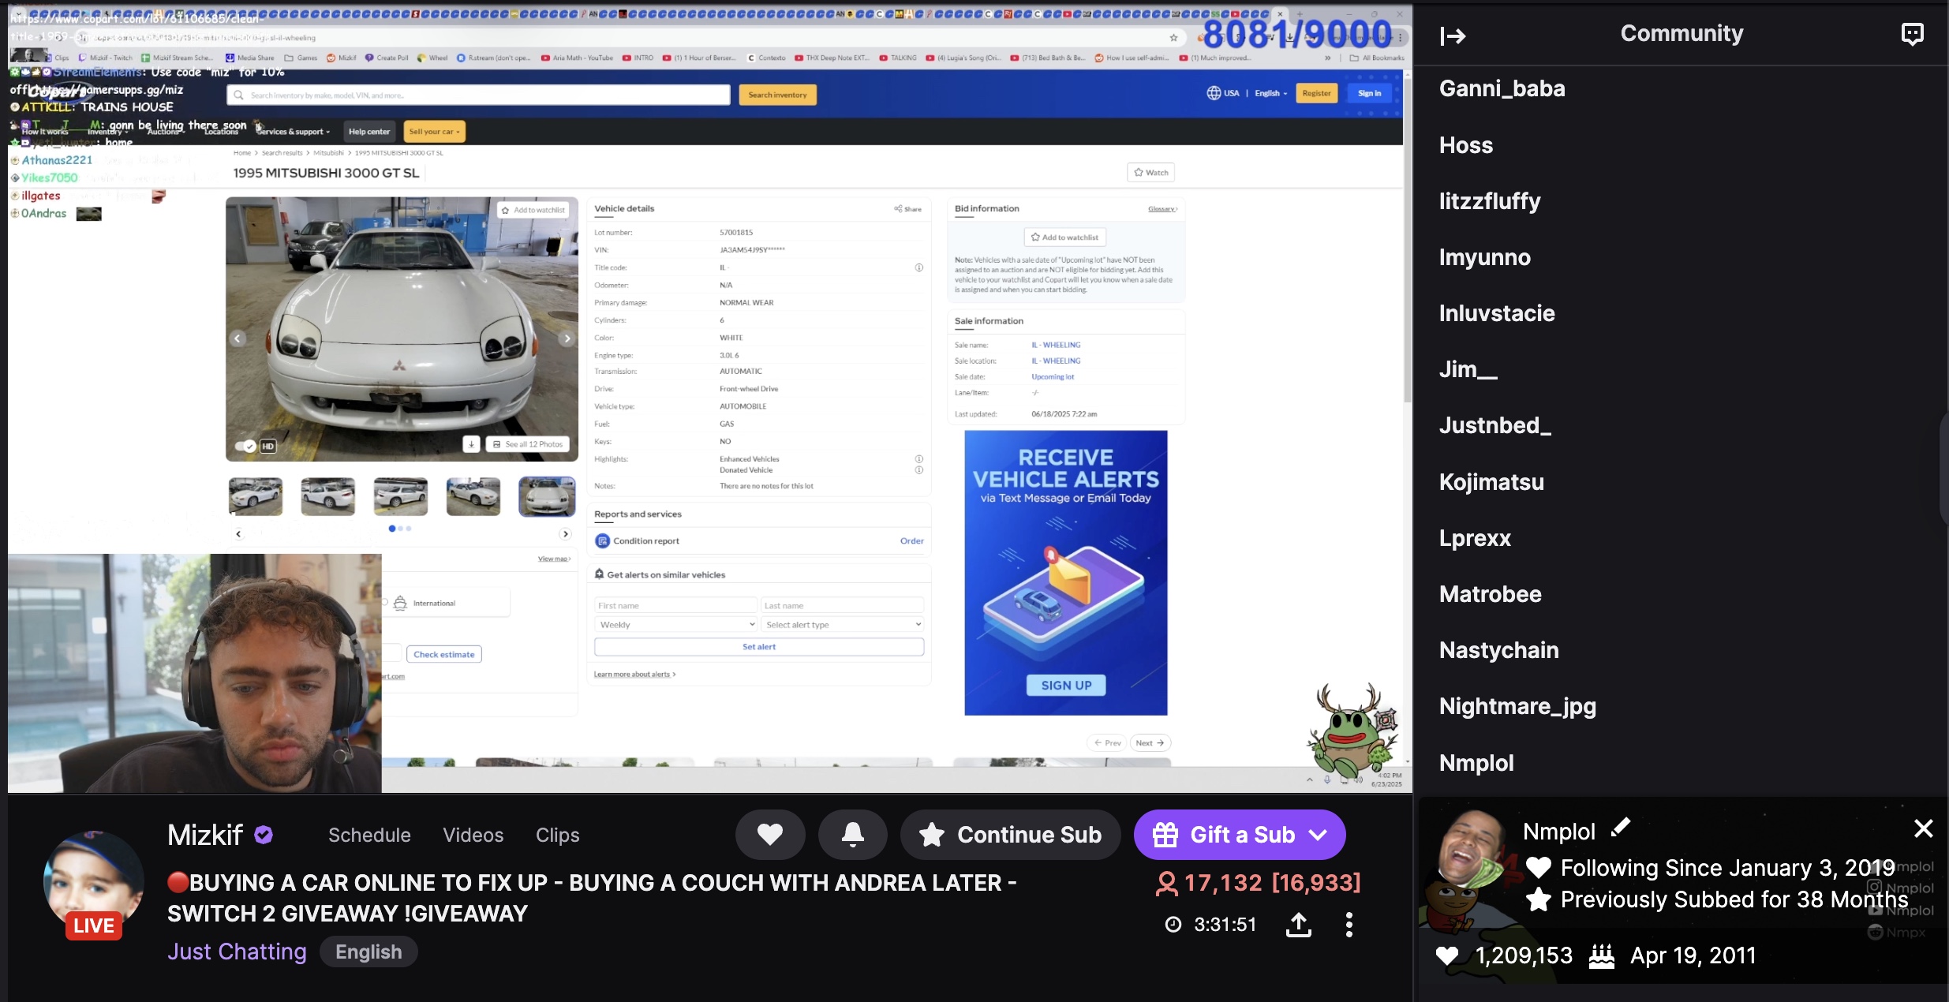The width and height of the screenshot is (1949, 1002).
Task: Open the Help center menu item
Action: (369, 132)
